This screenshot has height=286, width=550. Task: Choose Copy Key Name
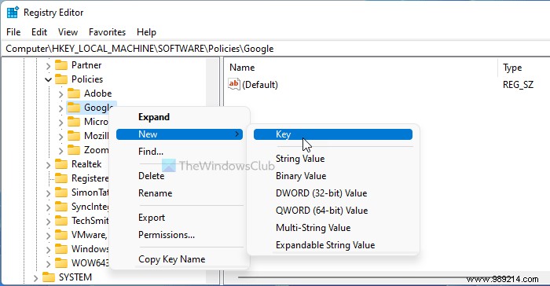180,259
